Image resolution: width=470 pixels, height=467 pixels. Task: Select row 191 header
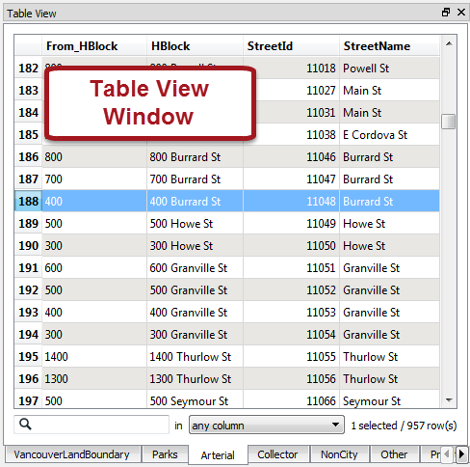tap(28, 268)
